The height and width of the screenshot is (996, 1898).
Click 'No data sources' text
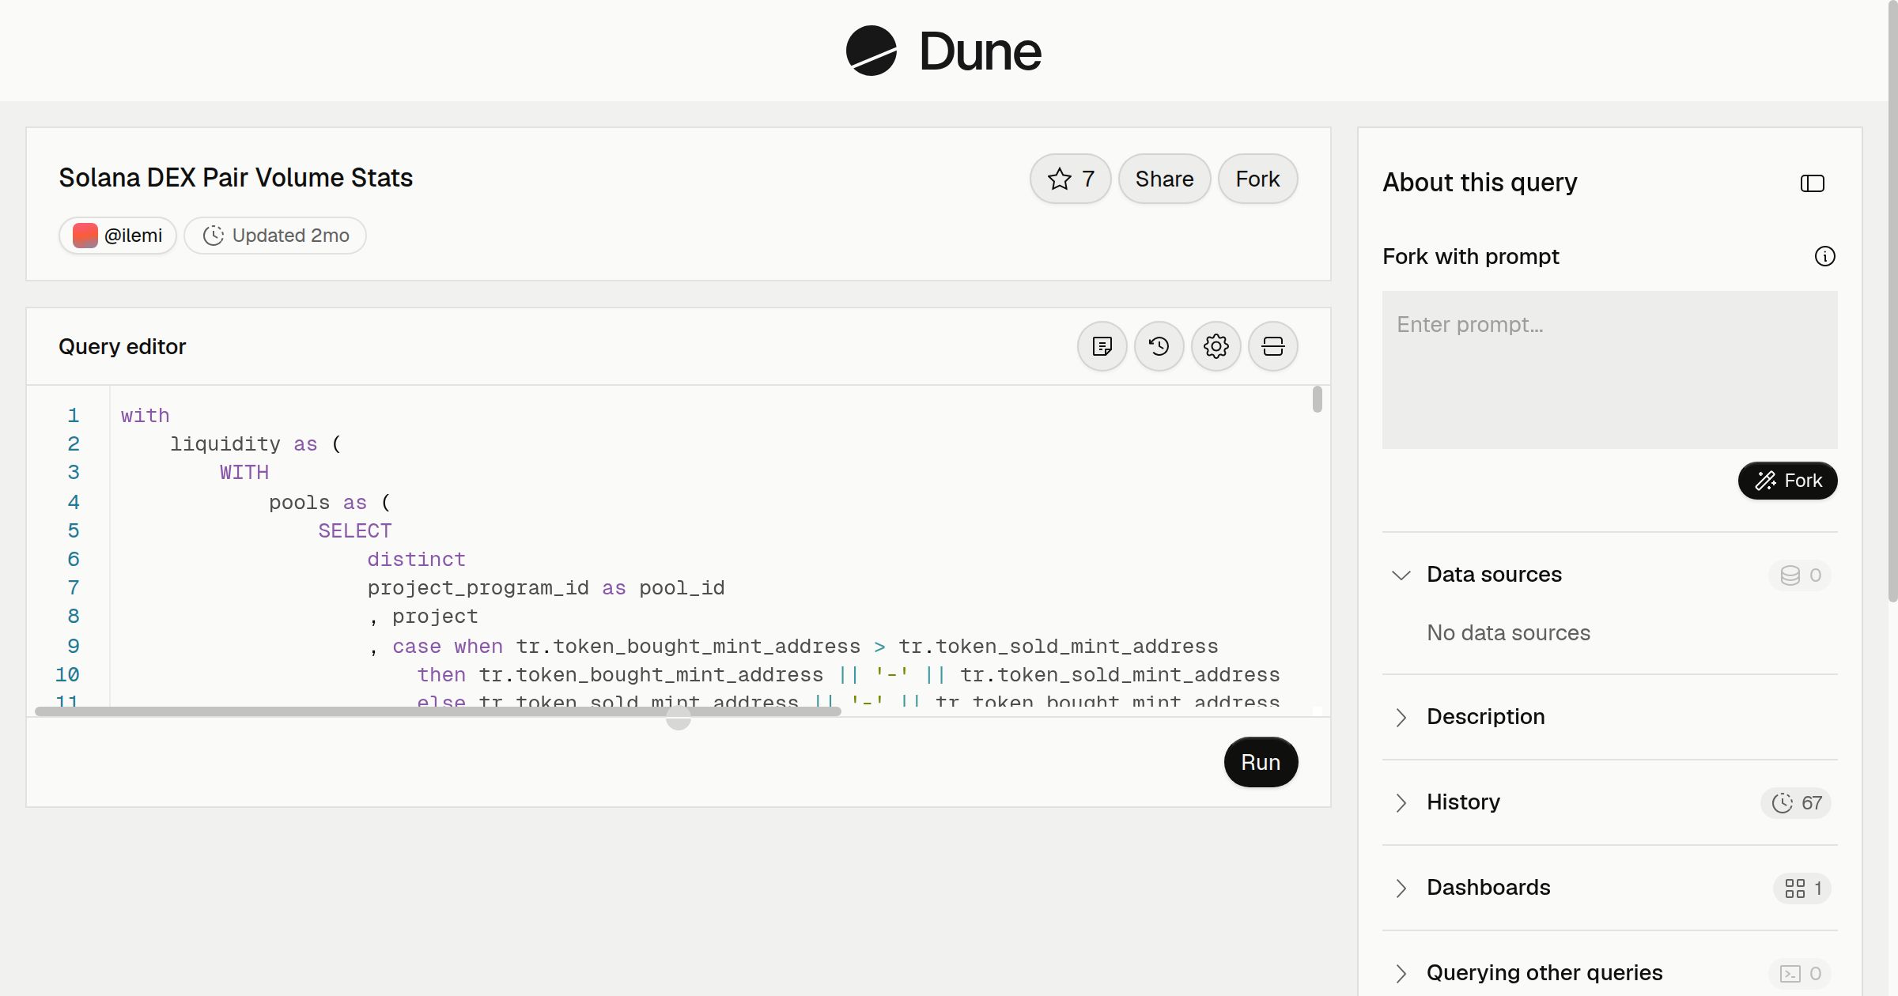[x=1508, y=633]
